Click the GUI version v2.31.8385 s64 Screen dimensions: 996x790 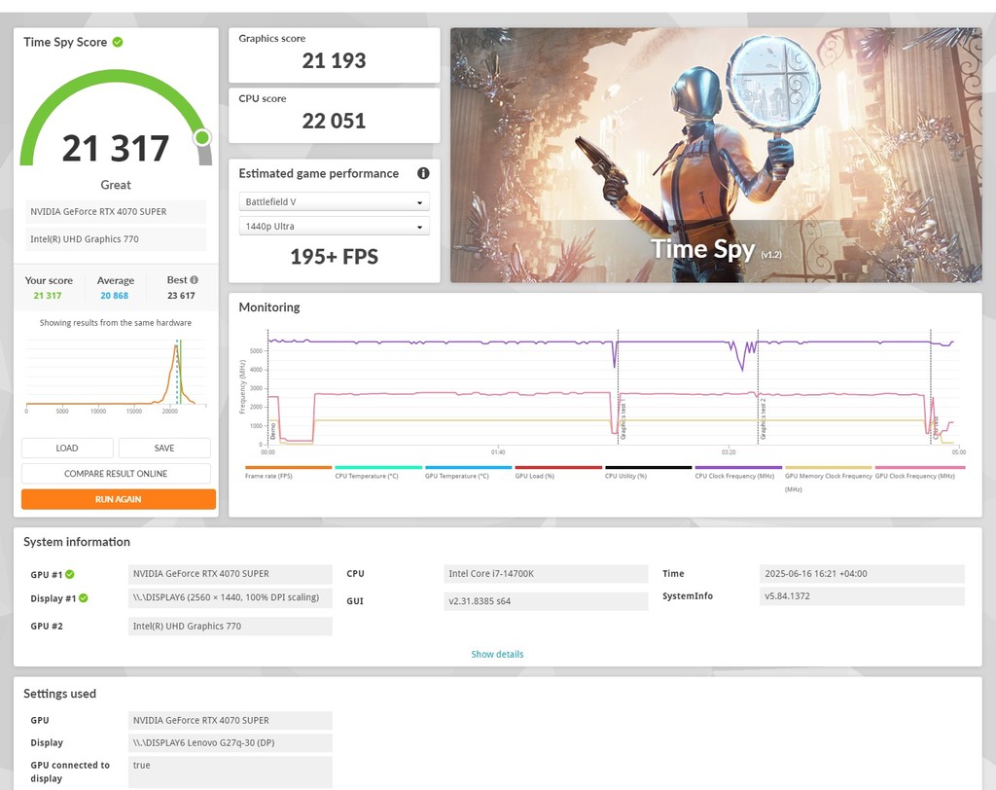[546, 600]
